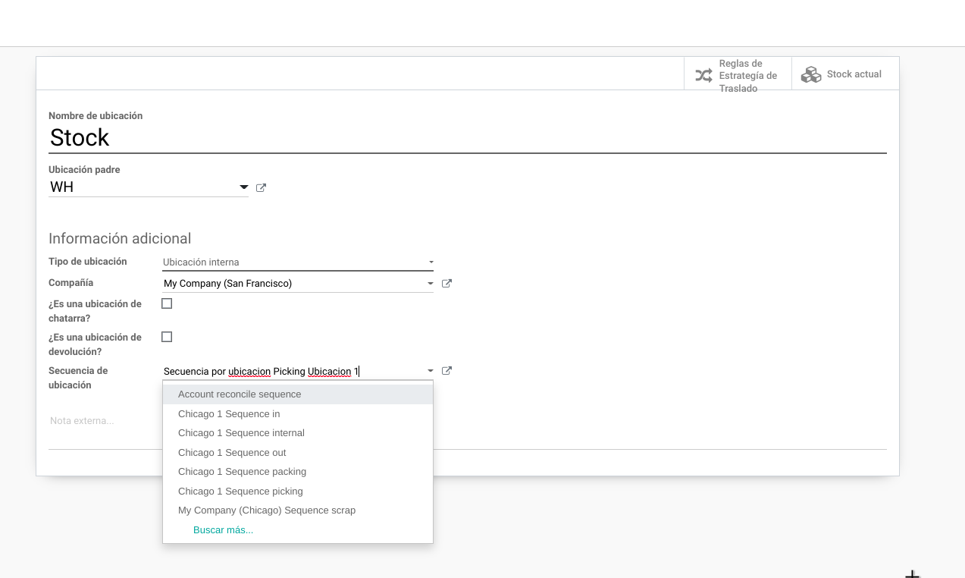Image resolution: width=965 pixels, height=578 pixels.
Task: Check the devolución location checkbox
Action: click(167, 337)
